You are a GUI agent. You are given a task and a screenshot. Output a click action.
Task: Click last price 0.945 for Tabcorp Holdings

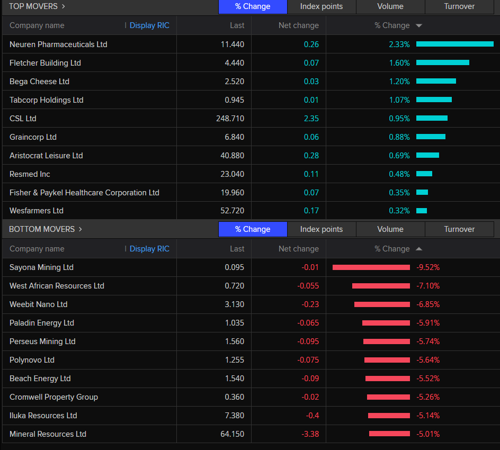234,100
